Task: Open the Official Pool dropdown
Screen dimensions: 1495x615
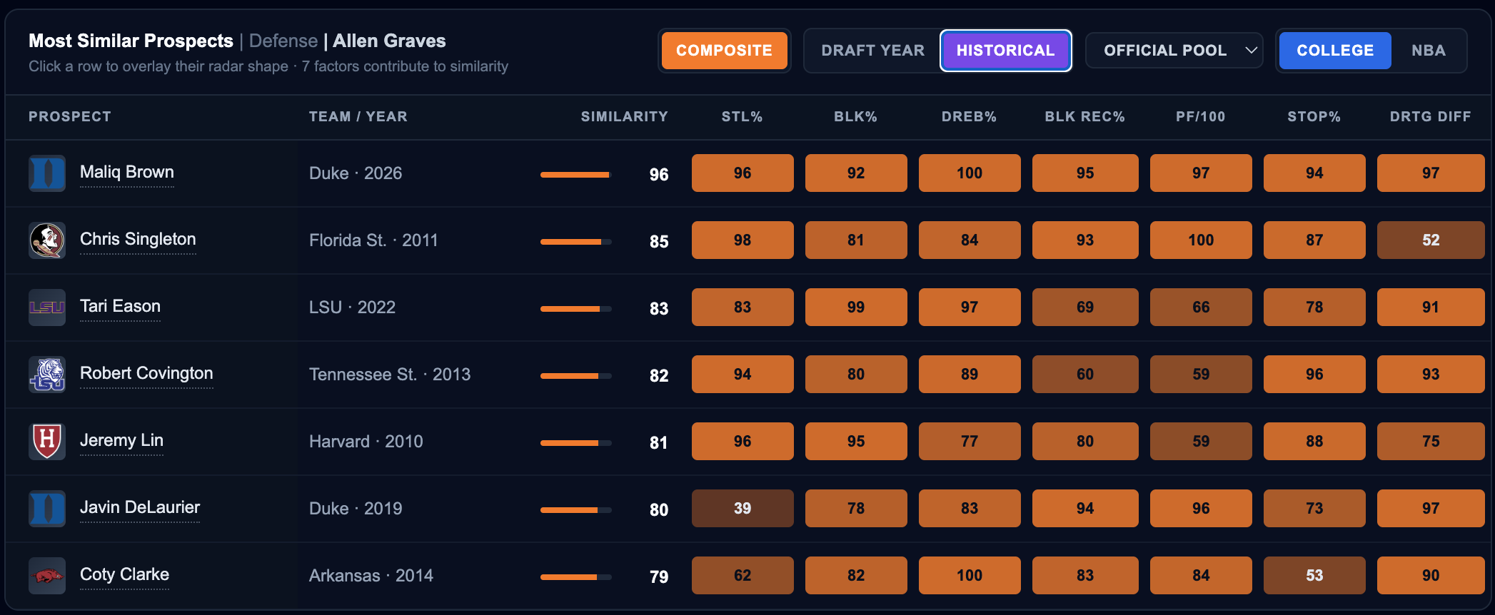Action: pos(1174,51)
